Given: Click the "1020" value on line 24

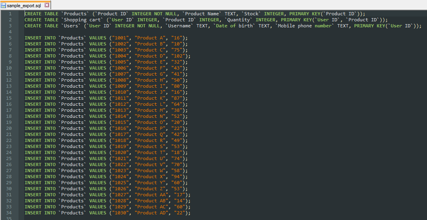Looking at the screenshot, I should [121, 152].
